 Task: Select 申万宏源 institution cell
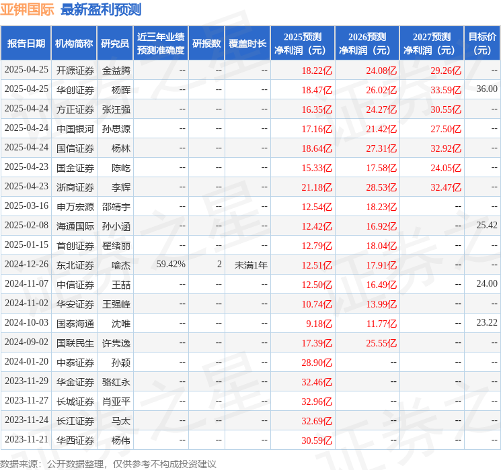75,206
